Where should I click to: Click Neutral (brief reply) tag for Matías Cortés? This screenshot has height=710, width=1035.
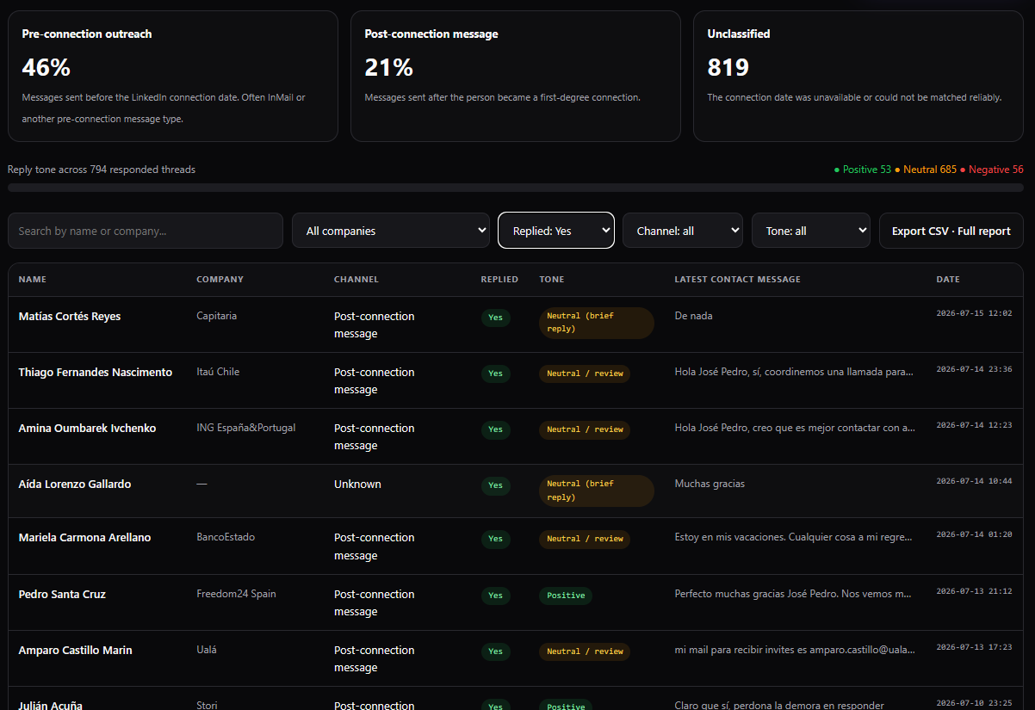597,323
